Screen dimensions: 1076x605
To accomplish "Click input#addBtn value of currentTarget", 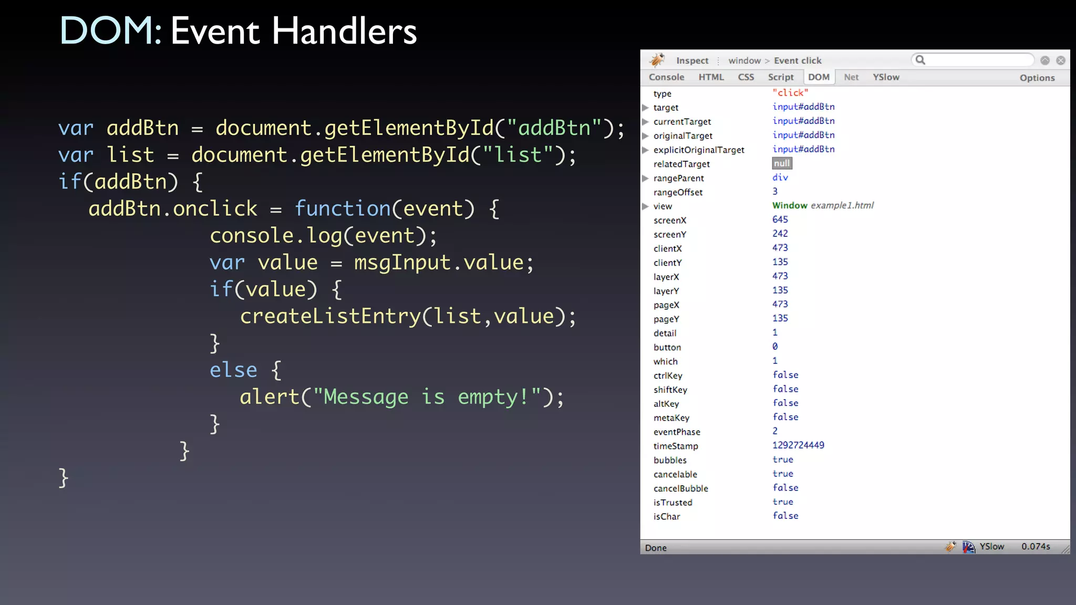I will tap(803, 121).
